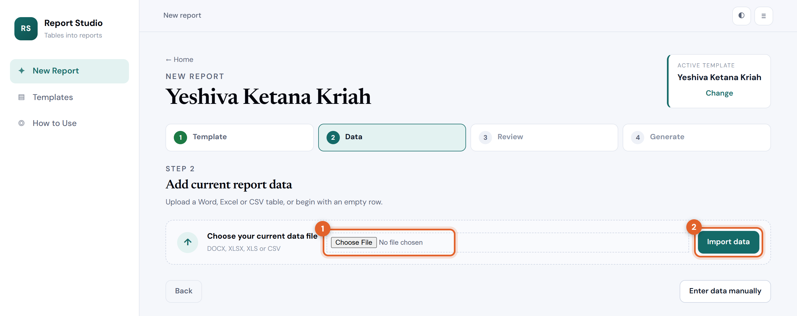Click the RS Report Studio logo
The image size is (797, 316).
[26, 28]
